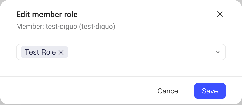Remove the Test Role tag
Image resolution: width=242 pixels, height=105 pixels.
61,52
